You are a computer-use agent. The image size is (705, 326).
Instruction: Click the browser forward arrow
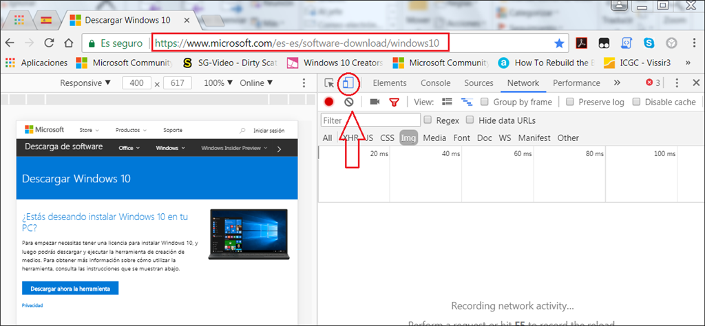point(29,43)
